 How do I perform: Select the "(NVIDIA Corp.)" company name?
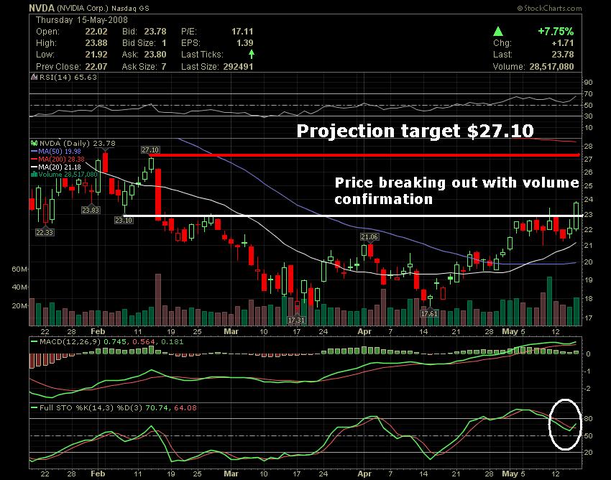[x=83, y=8]
